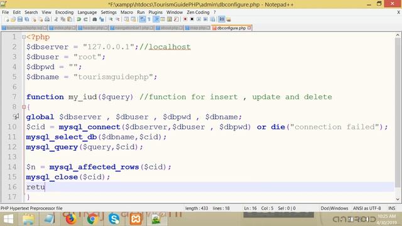The image size is (402, 226).
Task: Click the Close document toolbar icon
Action: click(34, 19)
